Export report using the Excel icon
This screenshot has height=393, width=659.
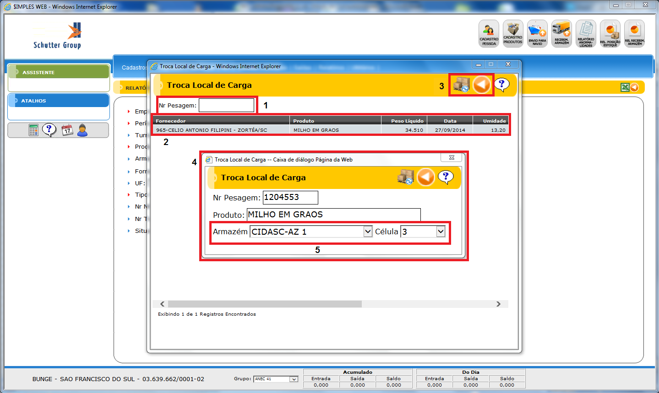[x=625, y=87]
